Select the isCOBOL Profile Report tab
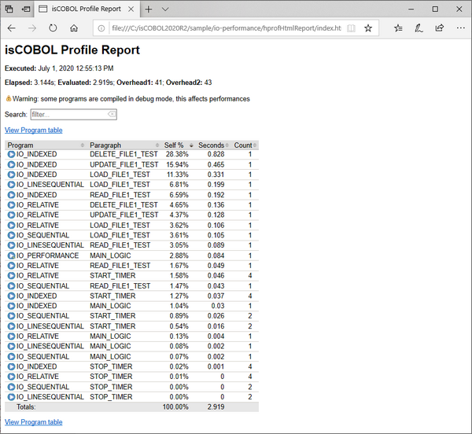Image resolution: width=472 pixels, height=434 pixels. [x=87, y=9]
